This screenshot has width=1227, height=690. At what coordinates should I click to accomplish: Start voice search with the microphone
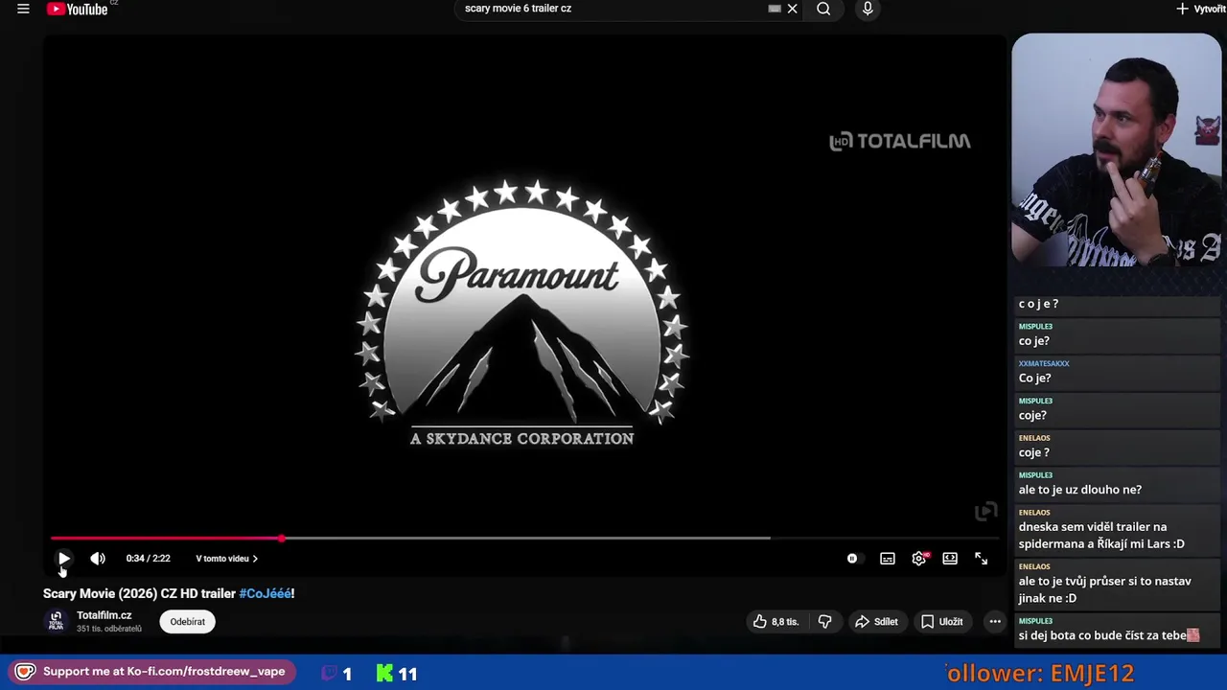point(868,9)
